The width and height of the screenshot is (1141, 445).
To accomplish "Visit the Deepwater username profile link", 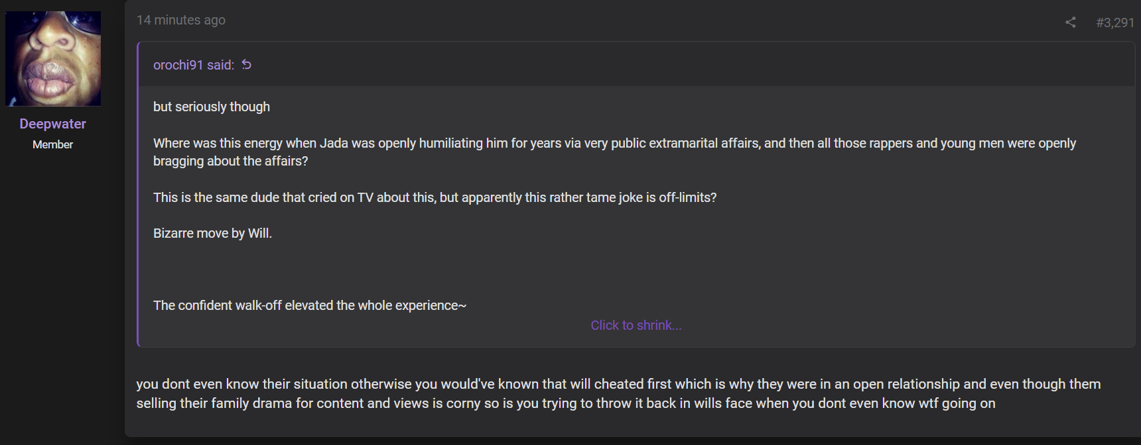I will 53,124.
